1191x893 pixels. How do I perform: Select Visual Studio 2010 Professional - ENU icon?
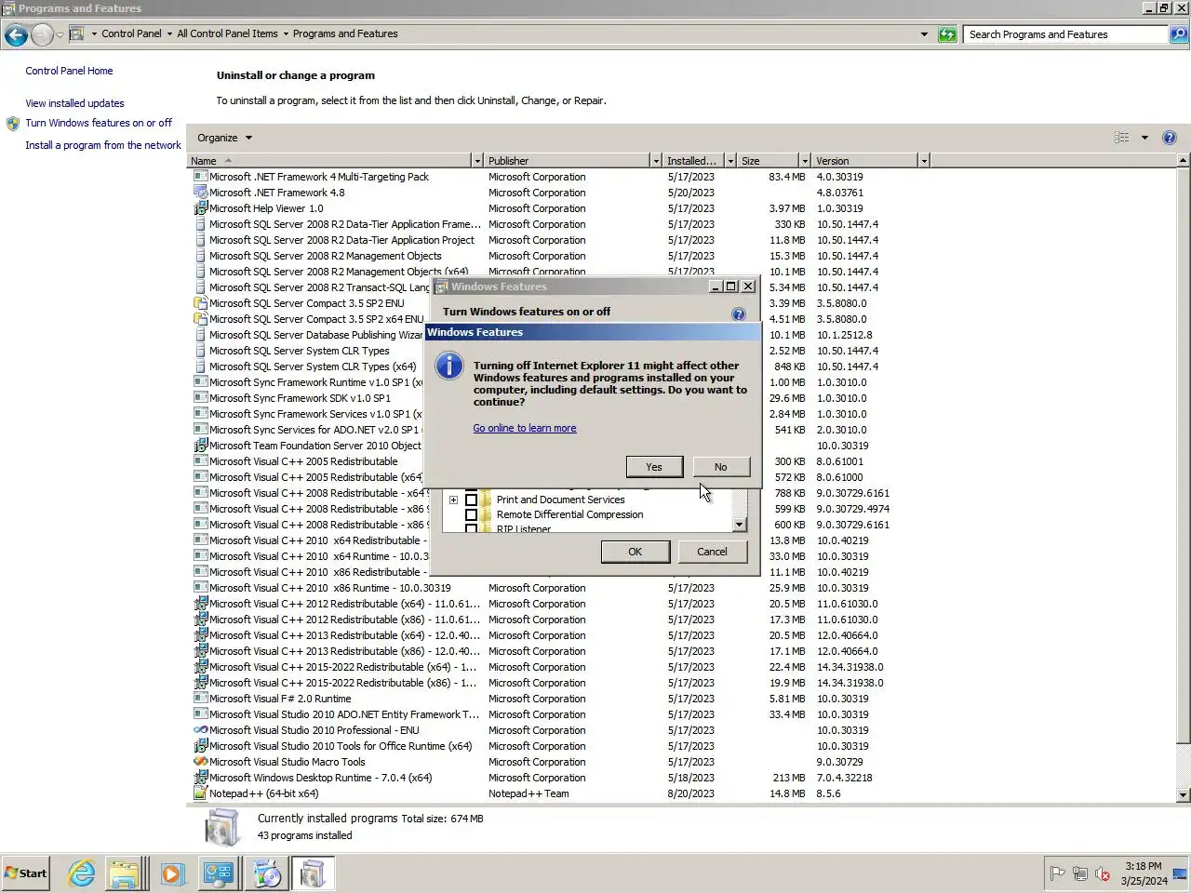200,730
